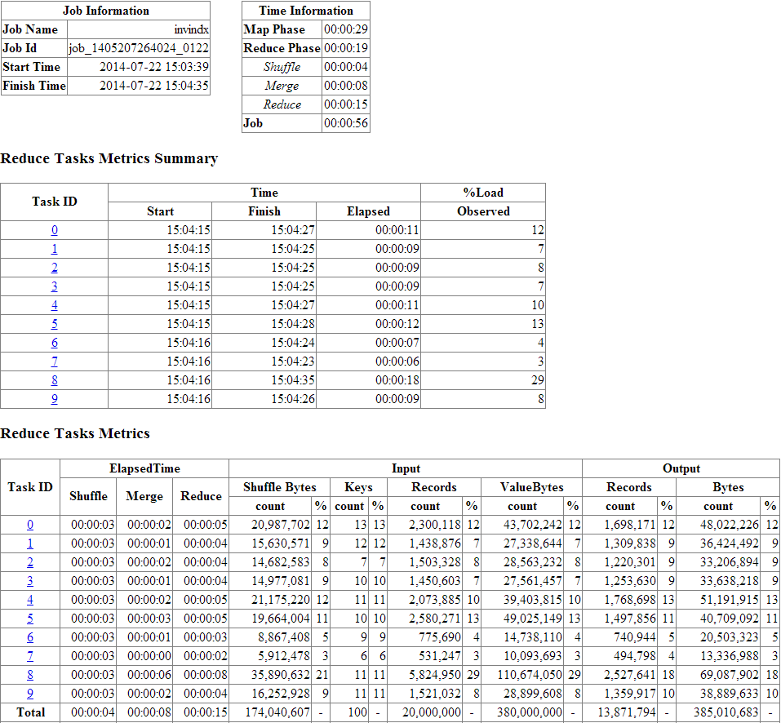Open task 1 link in Reduce Tasks Metrics table

pos(30,543)
